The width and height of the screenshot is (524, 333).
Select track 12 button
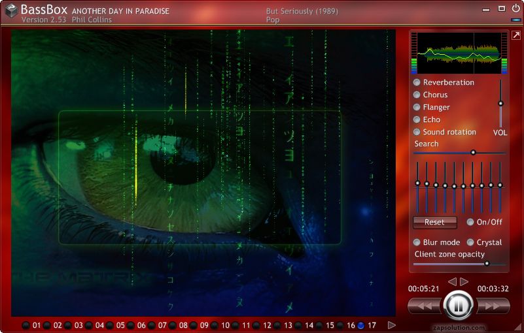point(256,325)
